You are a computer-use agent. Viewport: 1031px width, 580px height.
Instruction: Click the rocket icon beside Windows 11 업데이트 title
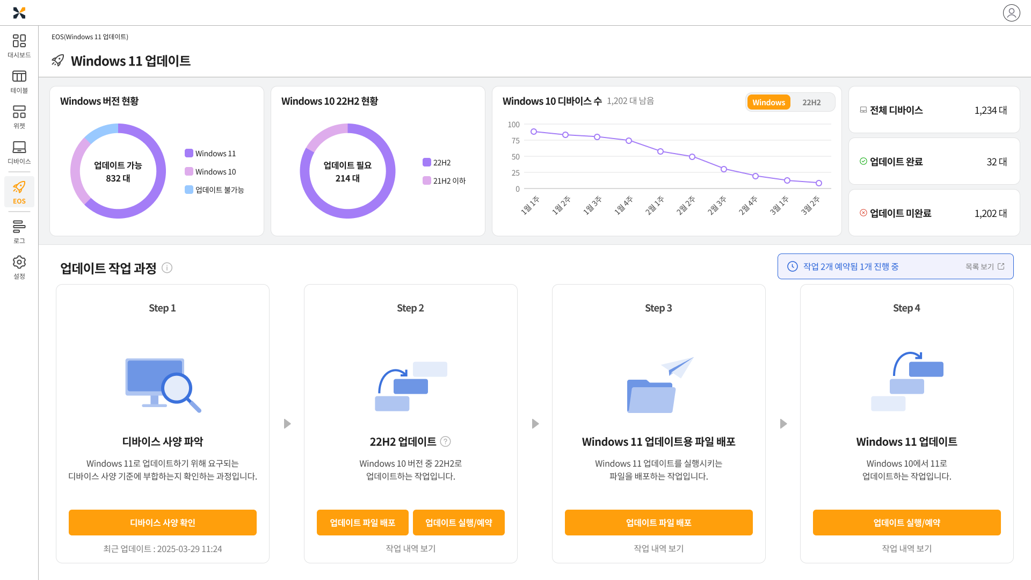[x=58, y=60]
